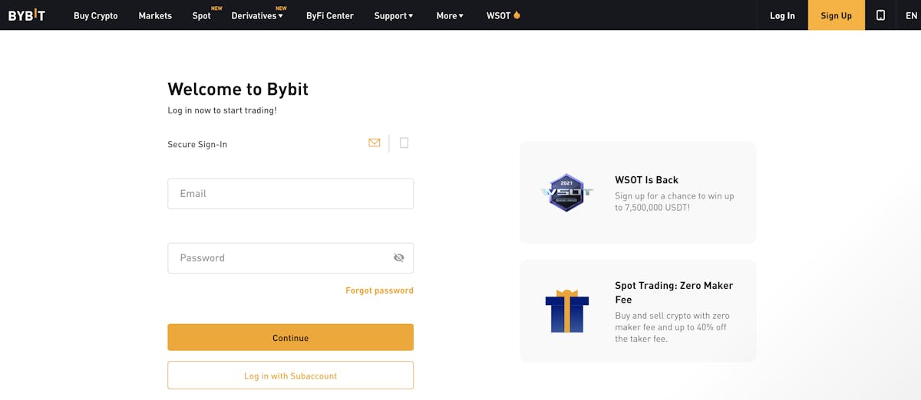This screenshot has width=921, height=400.
Task: Expand the Support dropdown menu
Action: coord(394,15)
